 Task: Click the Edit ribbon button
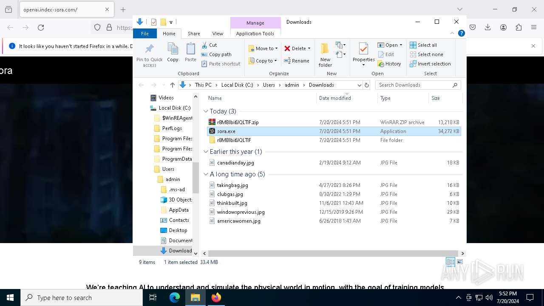click(386, 54)
